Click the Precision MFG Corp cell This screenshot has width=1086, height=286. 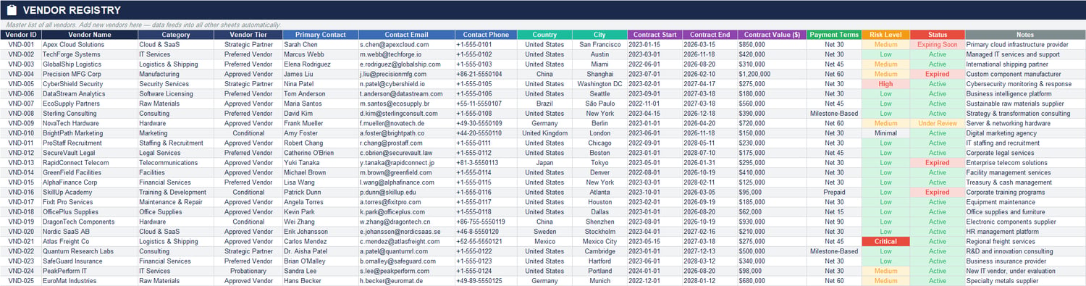click(x=90, y=74)
